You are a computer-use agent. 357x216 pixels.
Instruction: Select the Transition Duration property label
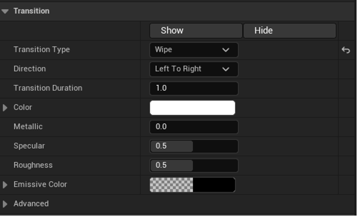48,88
